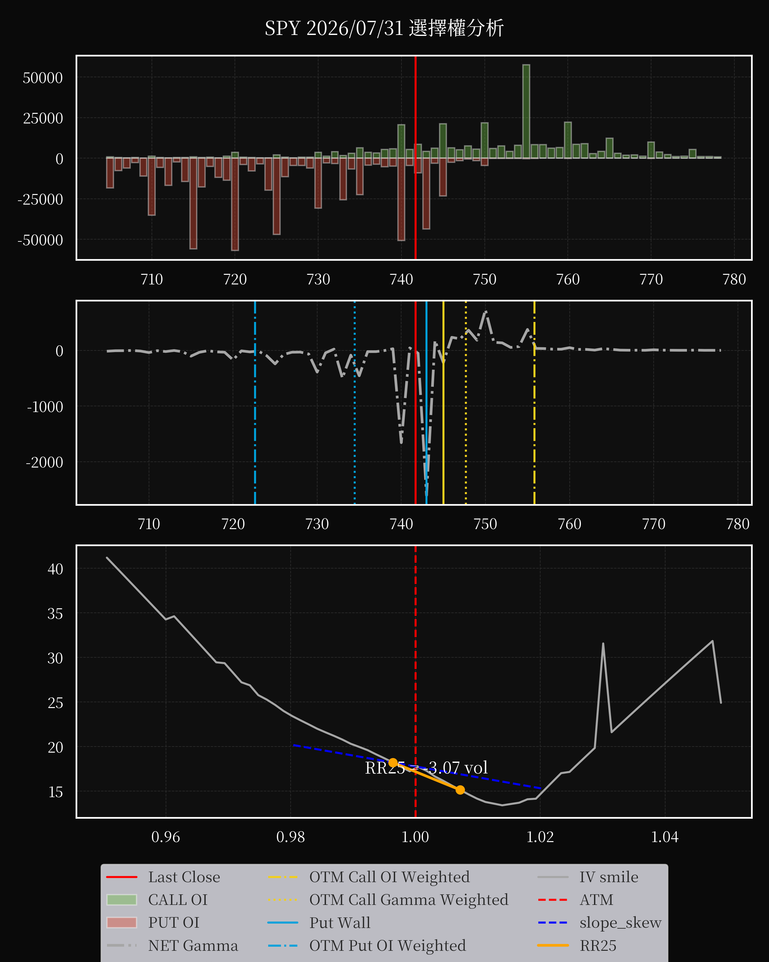Click the 'ATM' legend label
769x962 pixels.
[596, 899]
